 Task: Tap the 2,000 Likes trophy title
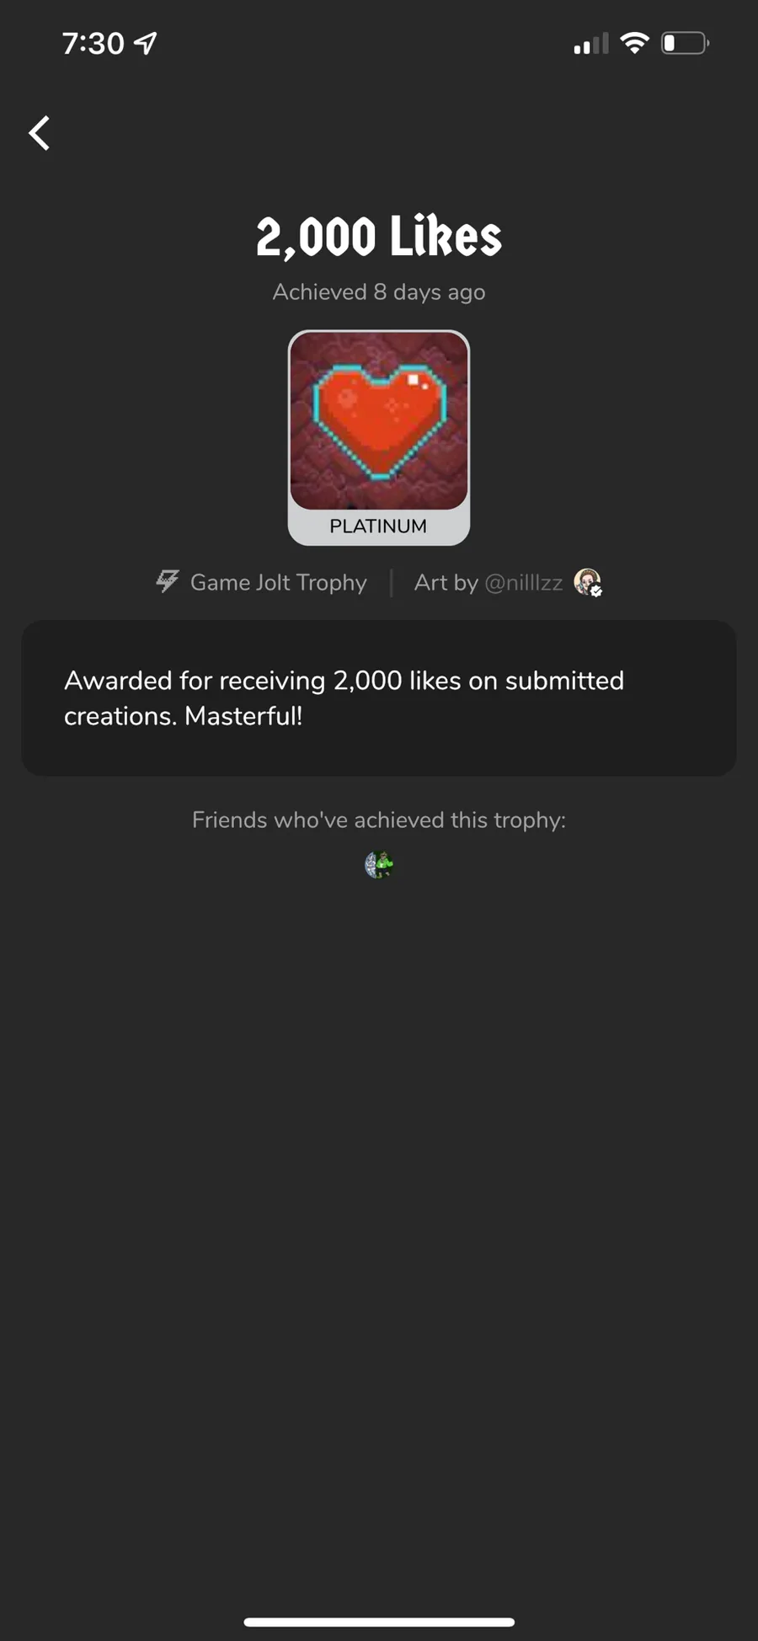tap(379, 237)
